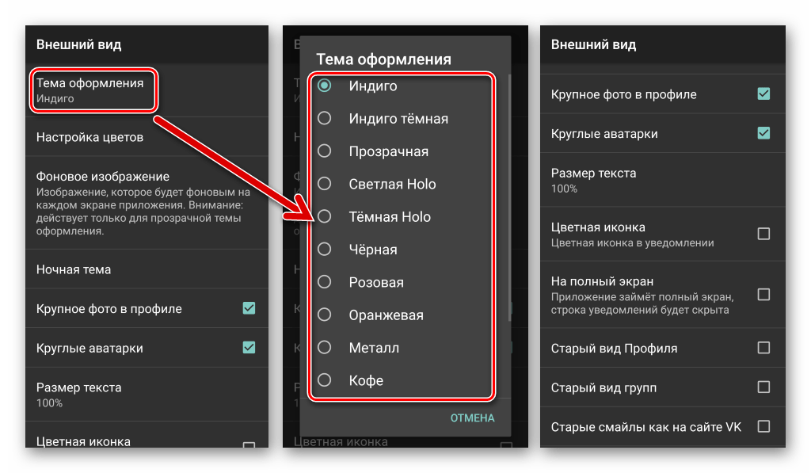Choose the Прозрачная theme option
This screenshot has height=473, width=811.
click(x=324, y=151)
